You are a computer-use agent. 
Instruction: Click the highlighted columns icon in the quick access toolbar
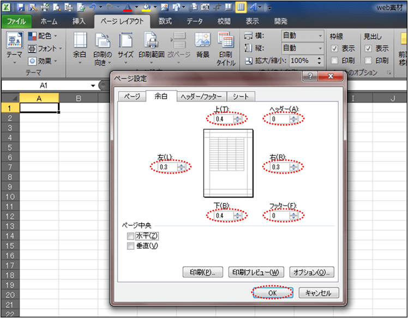click(241, 7)
